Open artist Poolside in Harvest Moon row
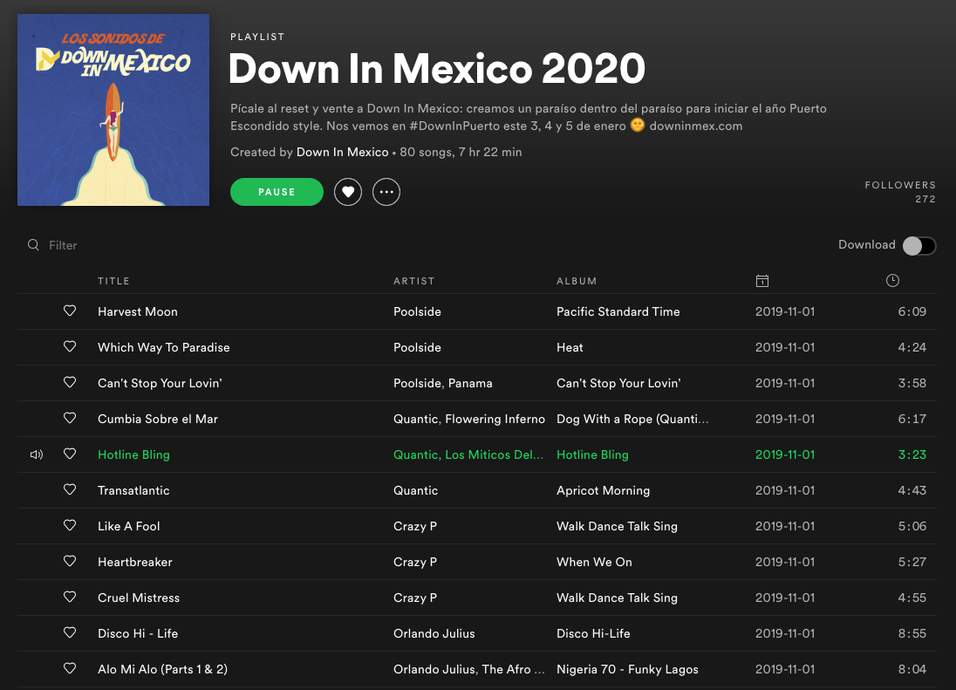The image size is (956, 690). point(417,311)
